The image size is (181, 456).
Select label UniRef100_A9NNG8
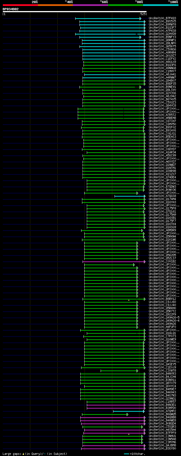click(162, 68)
